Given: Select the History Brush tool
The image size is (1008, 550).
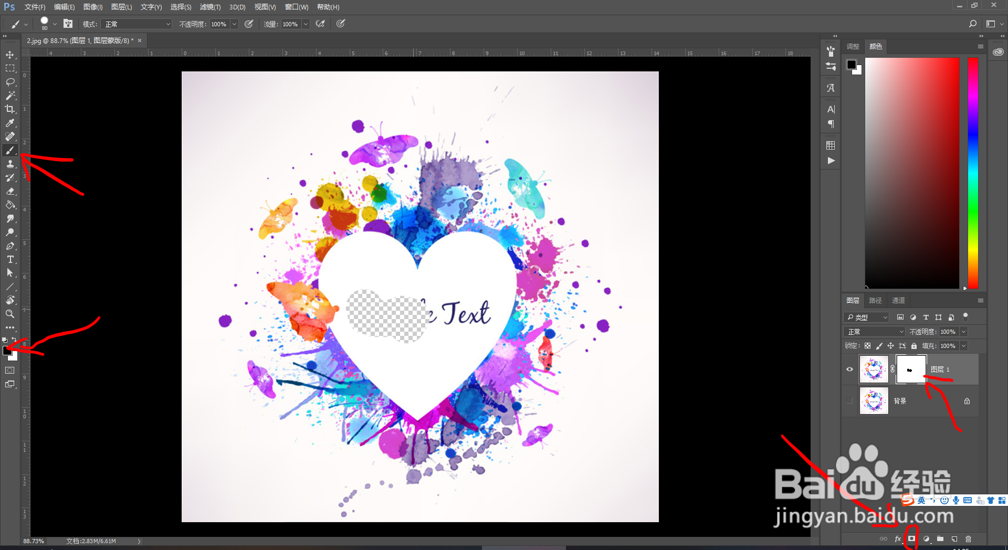Looking at the screenshot, I should [10, 178].
